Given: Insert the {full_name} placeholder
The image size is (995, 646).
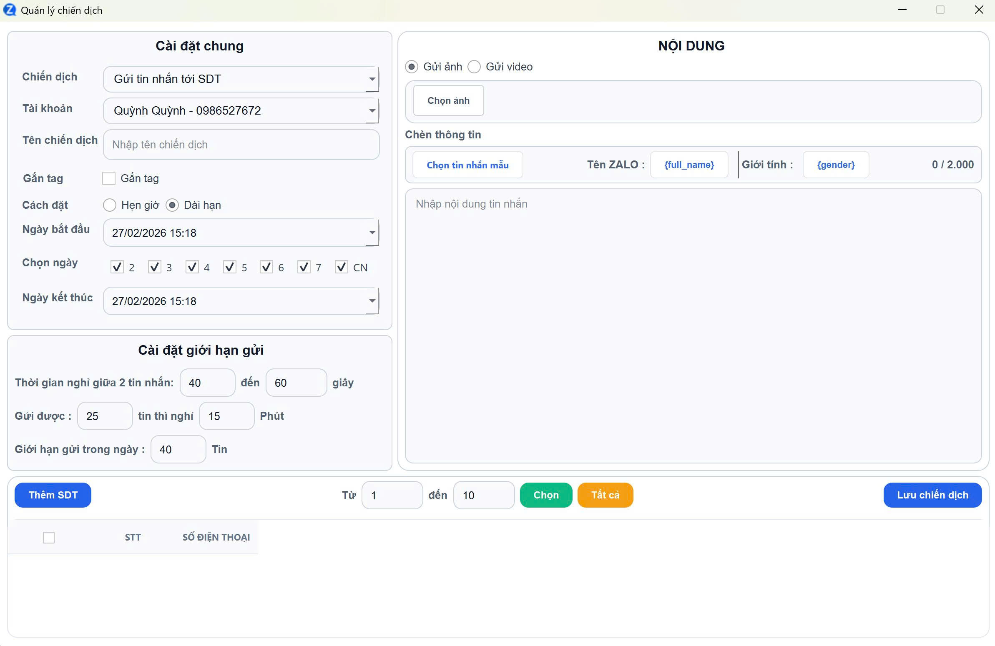Looking at the screenshot, I should coord(689,165).
